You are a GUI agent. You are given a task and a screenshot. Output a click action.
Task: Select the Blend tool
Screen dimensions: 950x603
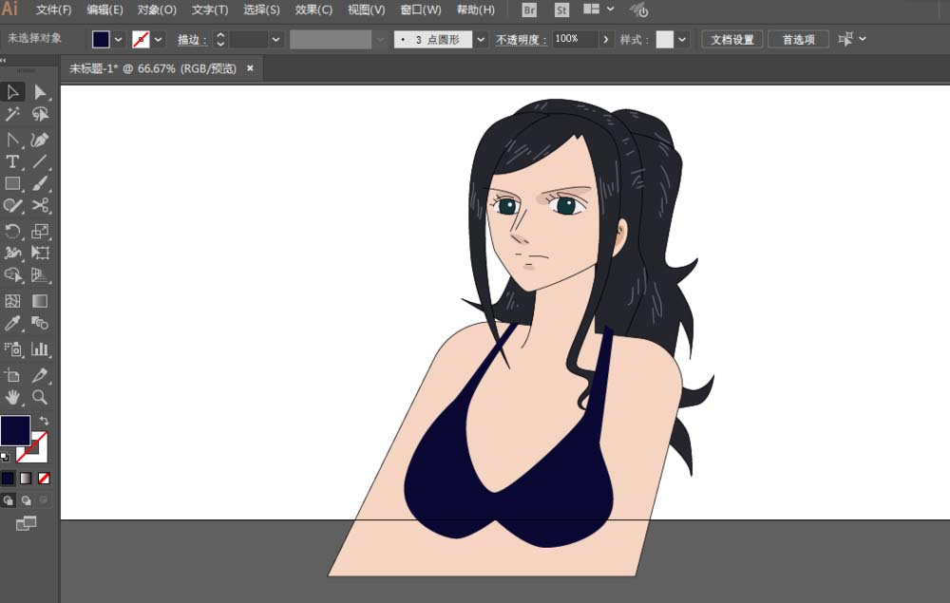point(40,323)
